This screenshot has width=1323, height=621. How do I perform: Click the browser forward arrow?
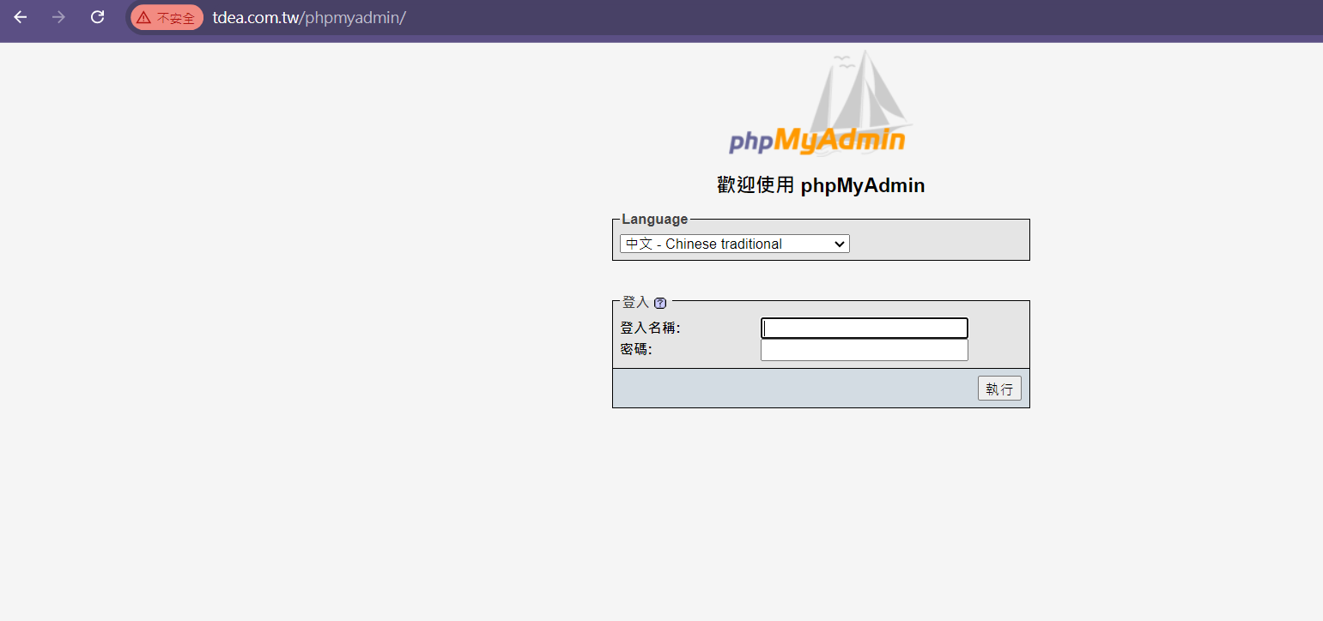[x=58, y=17]
